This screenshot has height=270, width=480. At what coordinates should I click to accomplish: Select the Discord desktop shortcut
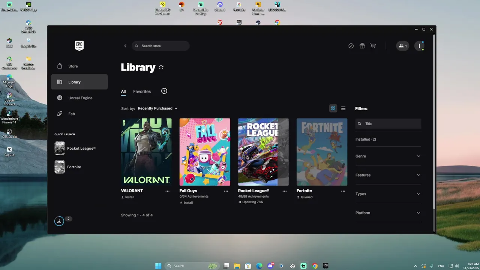220,6
